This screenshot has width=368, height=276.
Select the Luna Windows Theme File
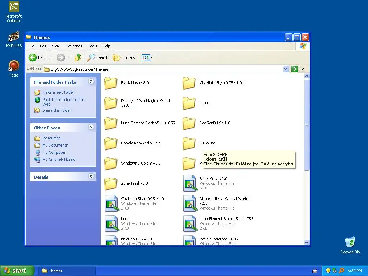(130, 224)
